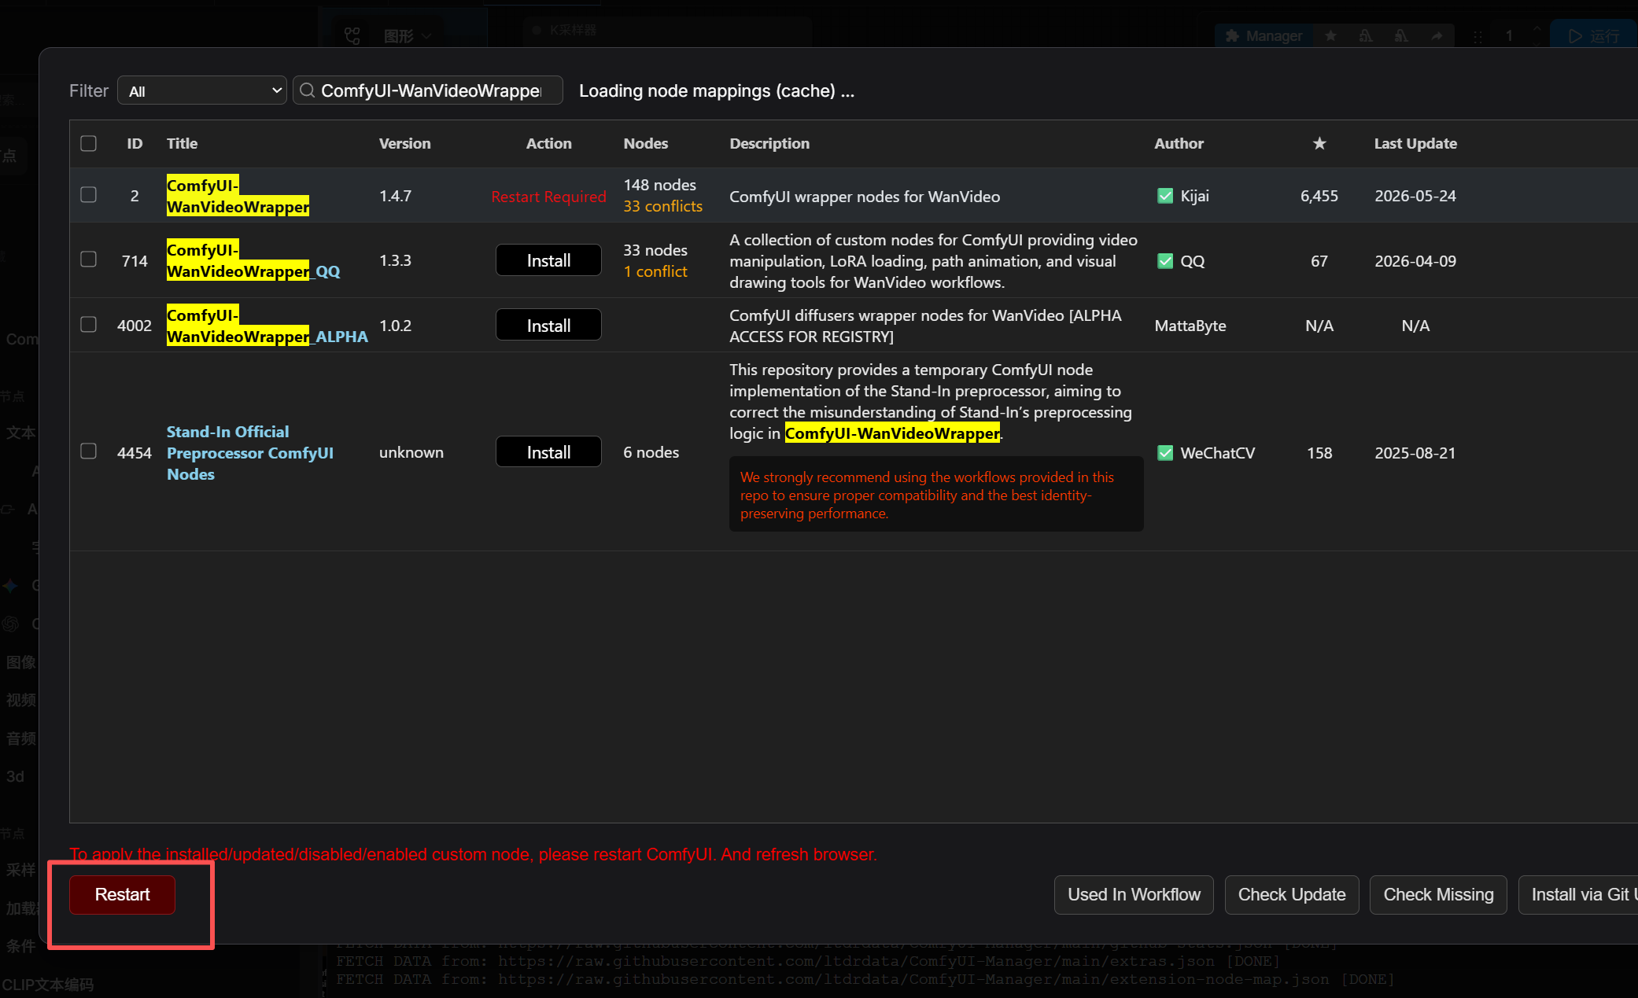This screenshot has height=998, width=1638.
Task: Click the 运行 run button
Action: tap(1593, 36)
